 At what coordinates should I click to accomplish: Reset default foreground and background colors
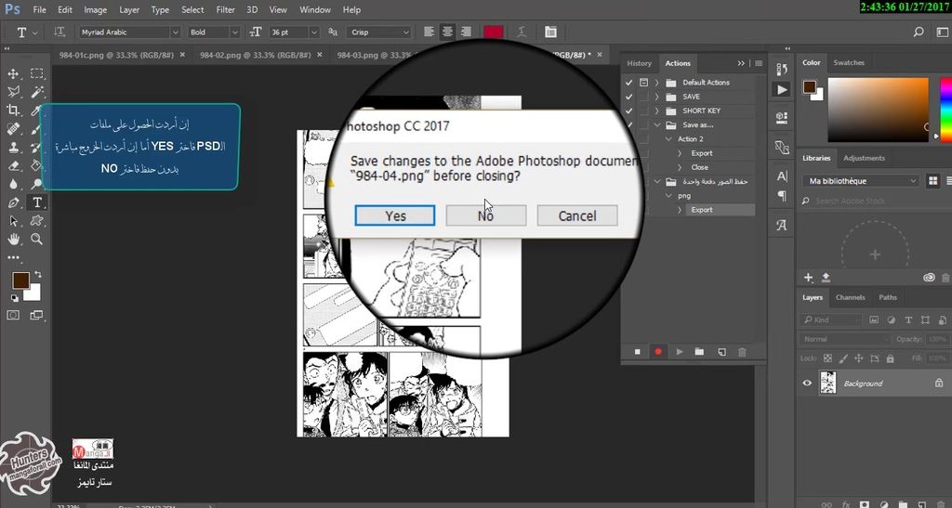[x=15, y=298]
